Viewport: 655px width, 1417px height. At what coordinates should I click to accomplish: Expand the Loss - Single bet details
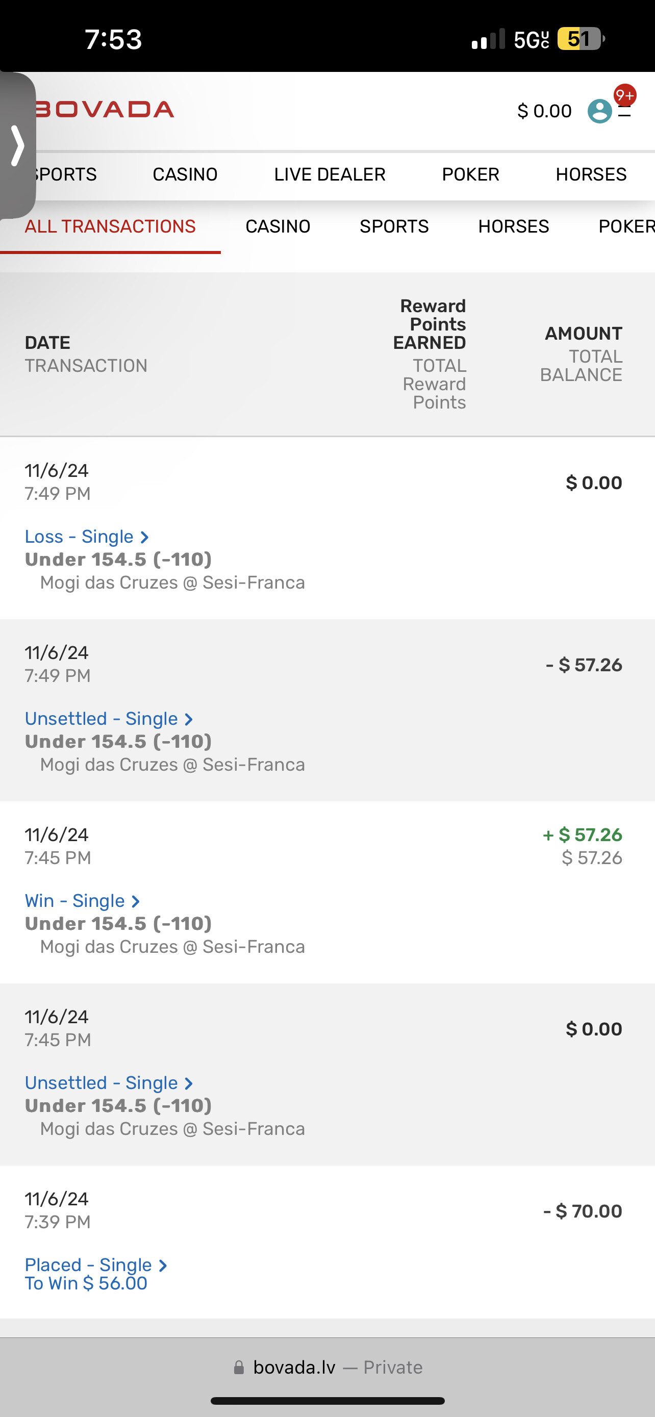coord(86,536)
